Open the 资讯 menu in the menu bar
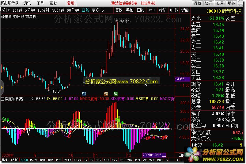The width and height of the screenshot is (246, 164). (x=27, y=3)
